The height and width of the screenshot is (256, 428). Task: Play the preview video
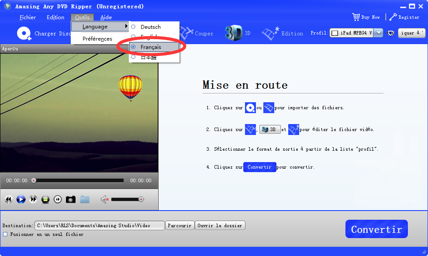(x=21, y=199)
